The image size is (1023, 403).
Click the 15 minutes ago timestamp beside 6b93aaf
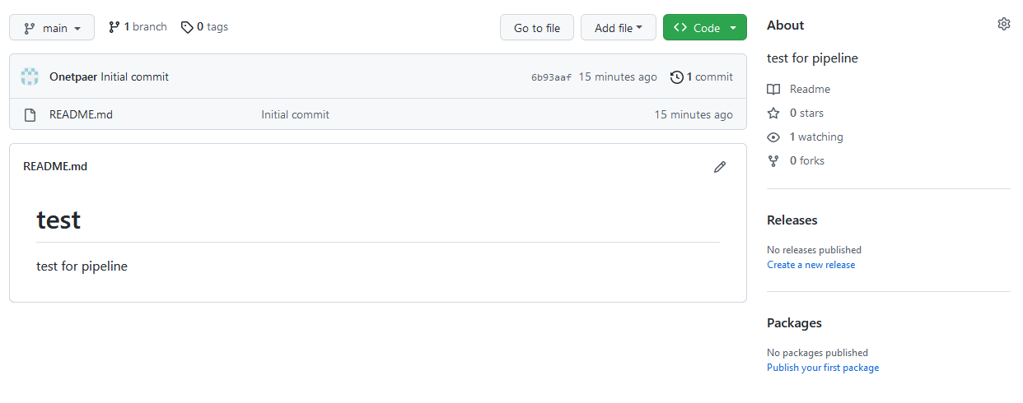(x=618, y=76)
